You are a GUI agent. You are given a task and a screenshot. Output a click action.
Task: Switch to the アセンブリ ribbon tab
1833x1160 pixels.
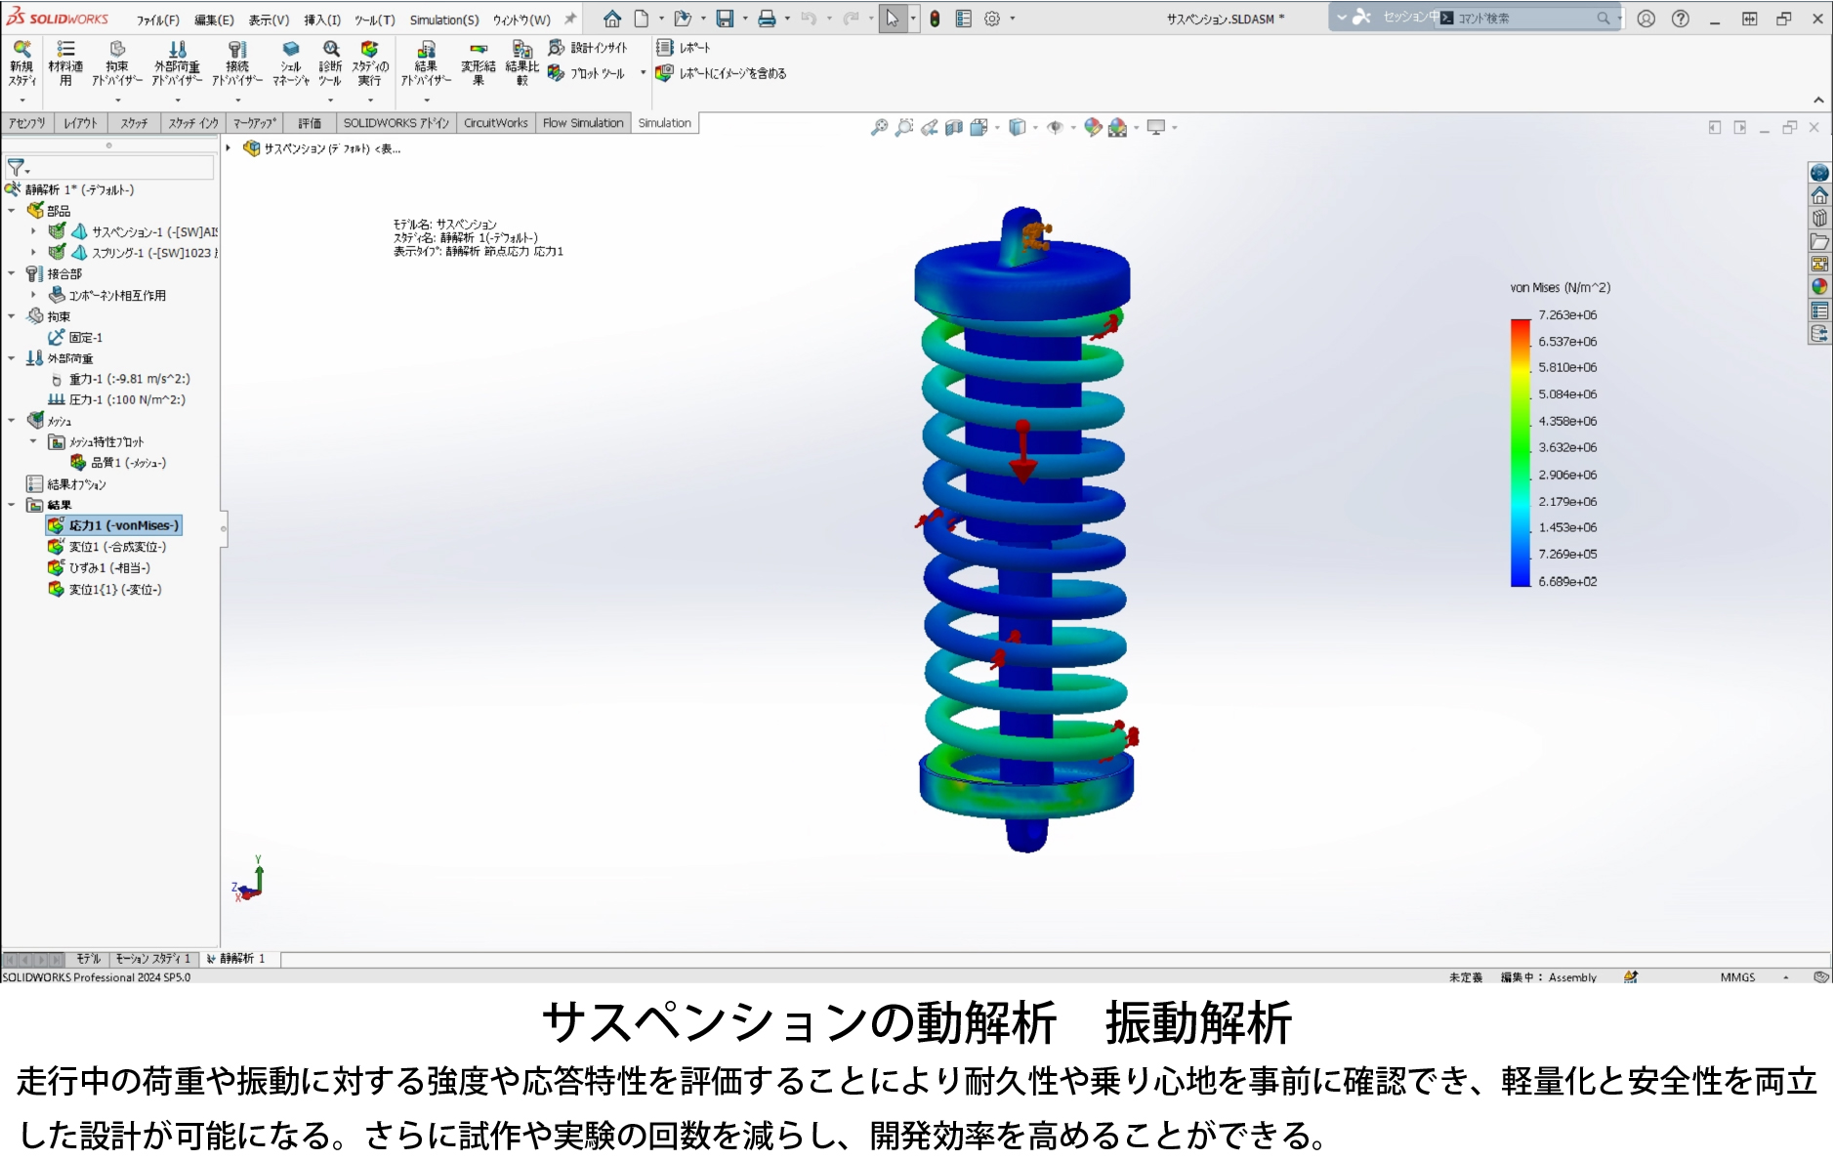tap(26, 123)
